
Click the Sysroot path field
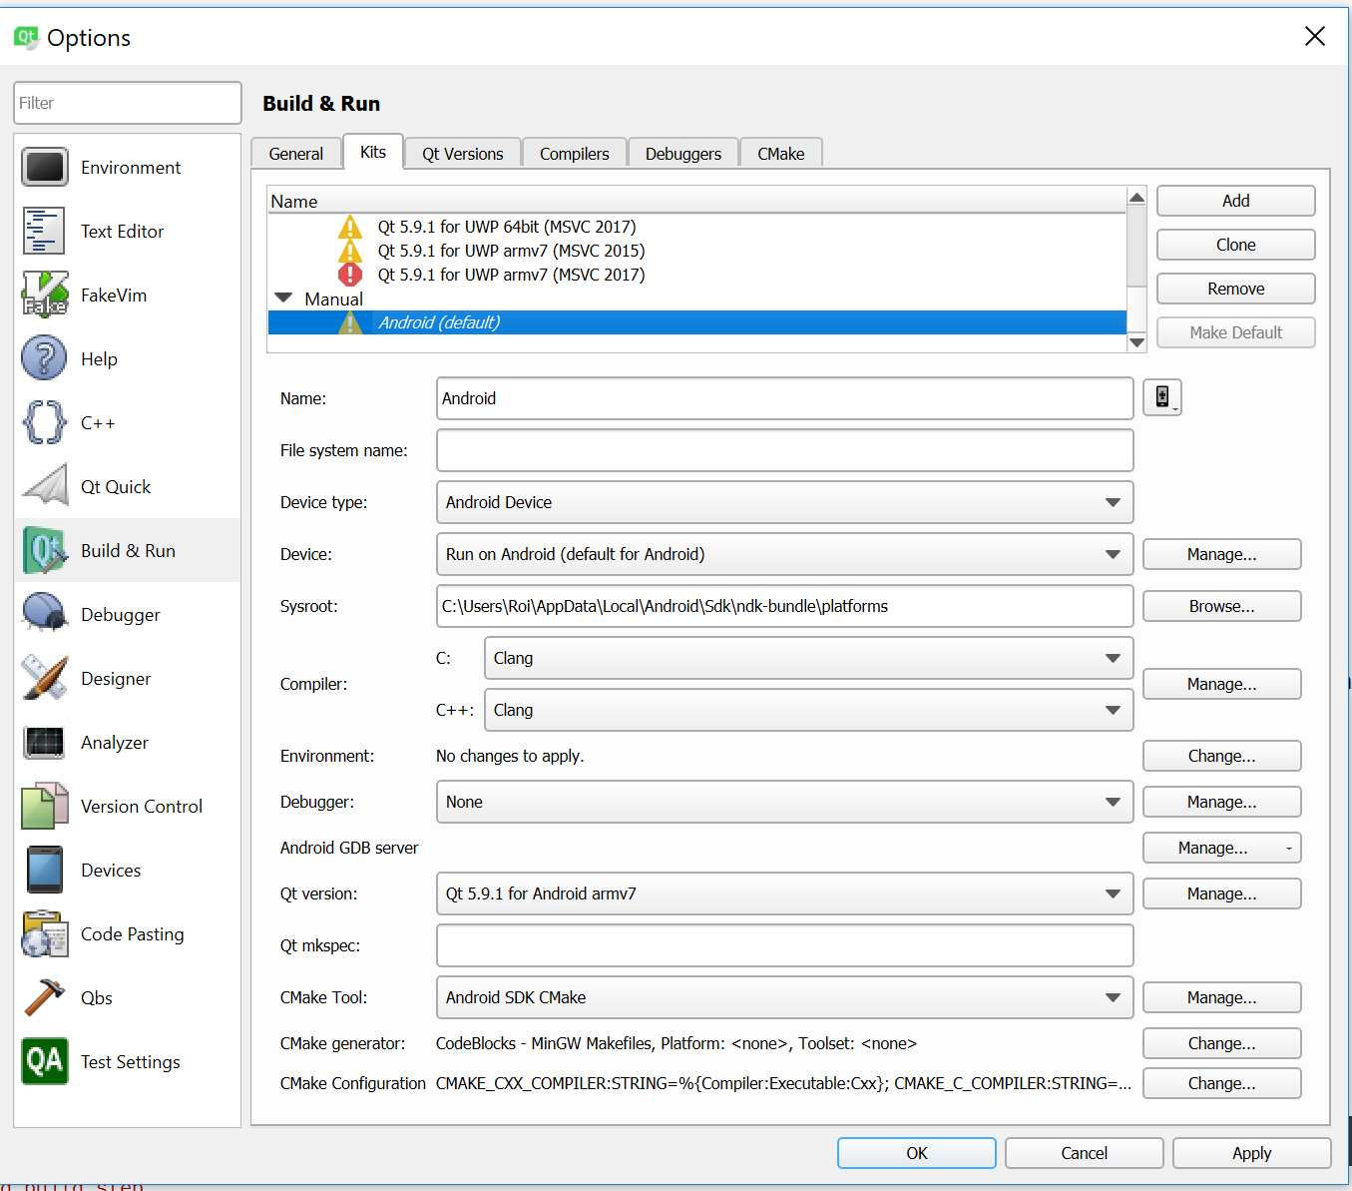coord(784,606)
